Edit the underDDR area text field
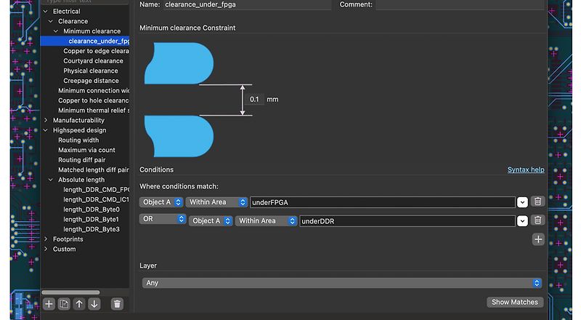The width and height of the screenshot is (581, 320). point(407,221)
